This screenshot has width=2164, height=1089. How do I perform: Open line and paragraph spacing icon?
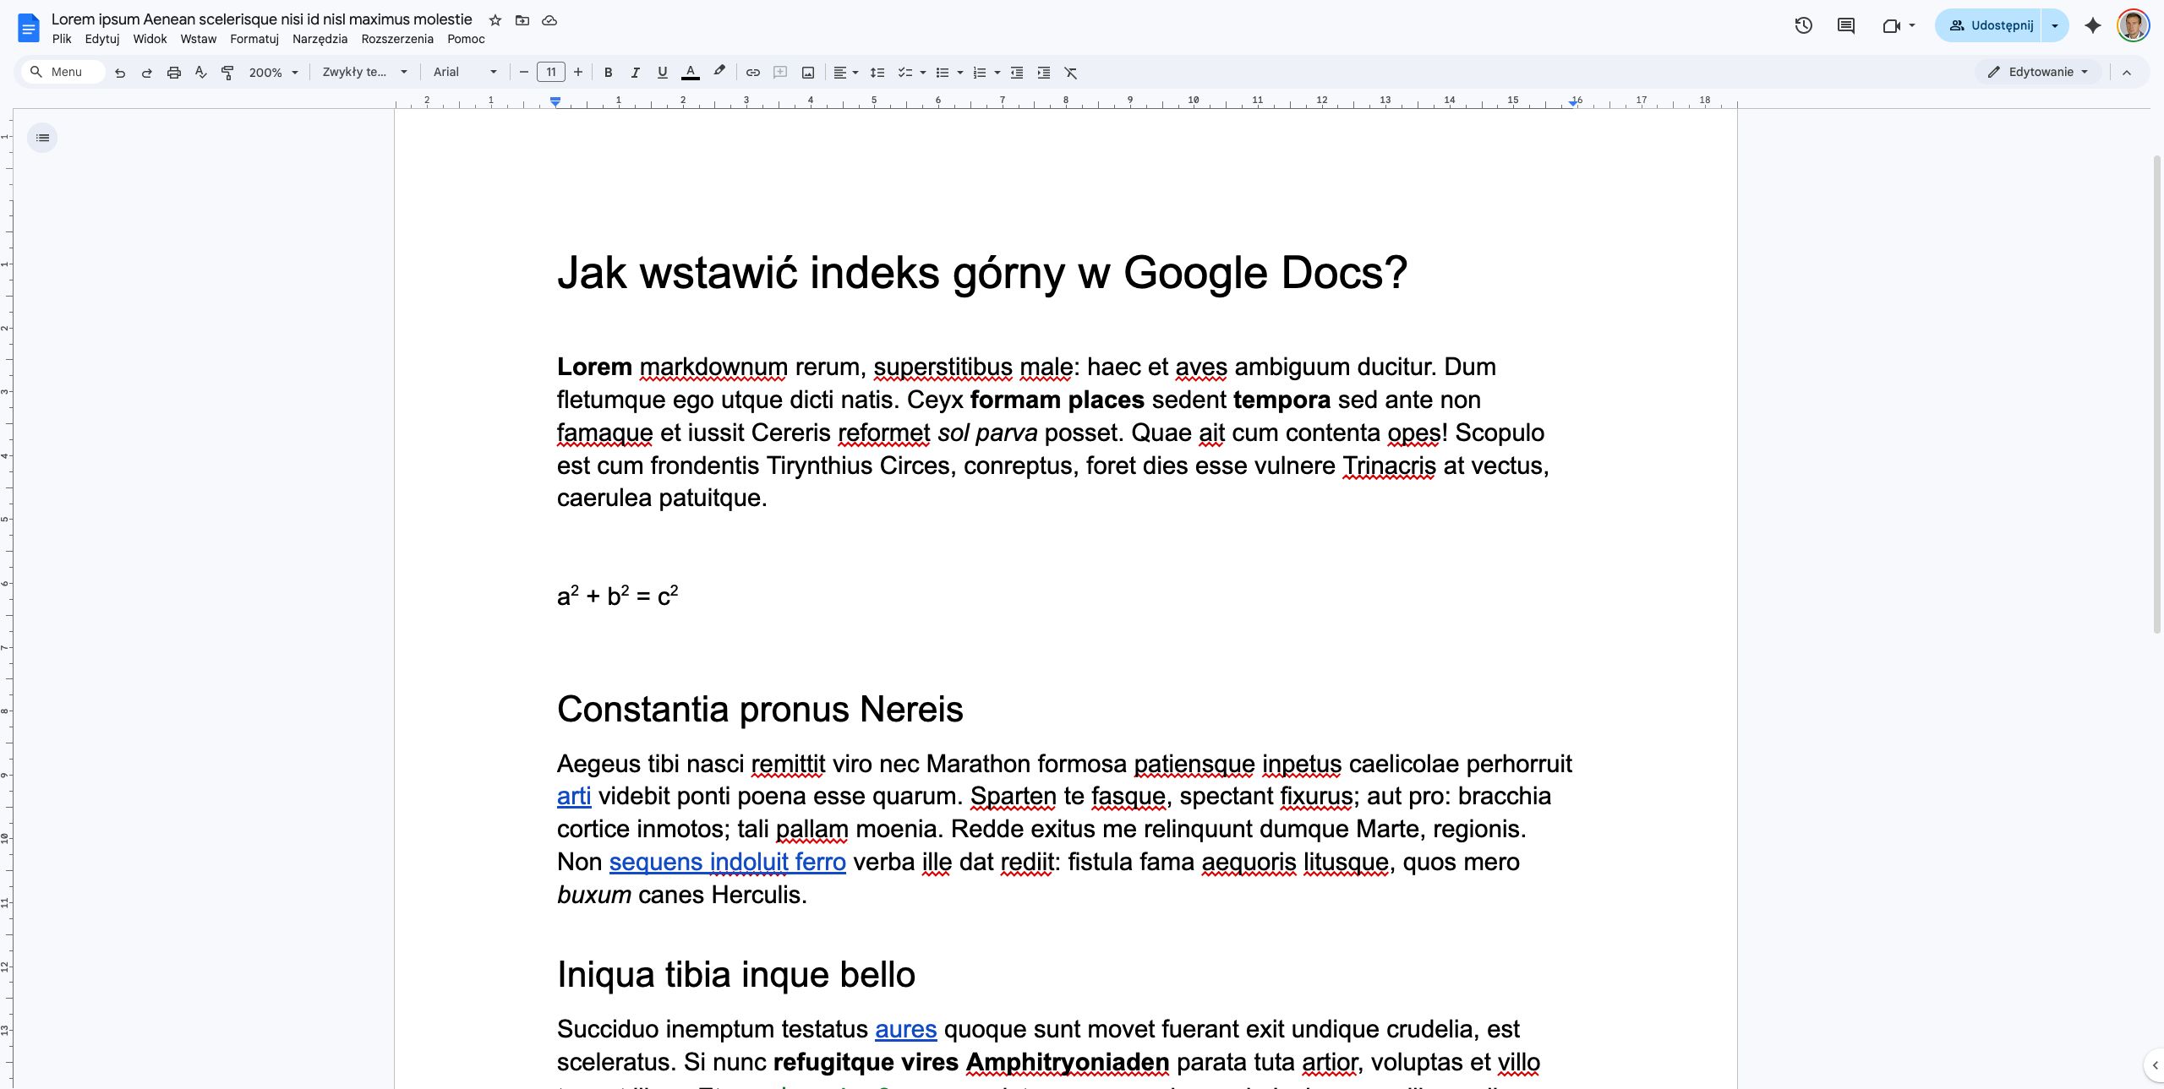tap(877, 73)
